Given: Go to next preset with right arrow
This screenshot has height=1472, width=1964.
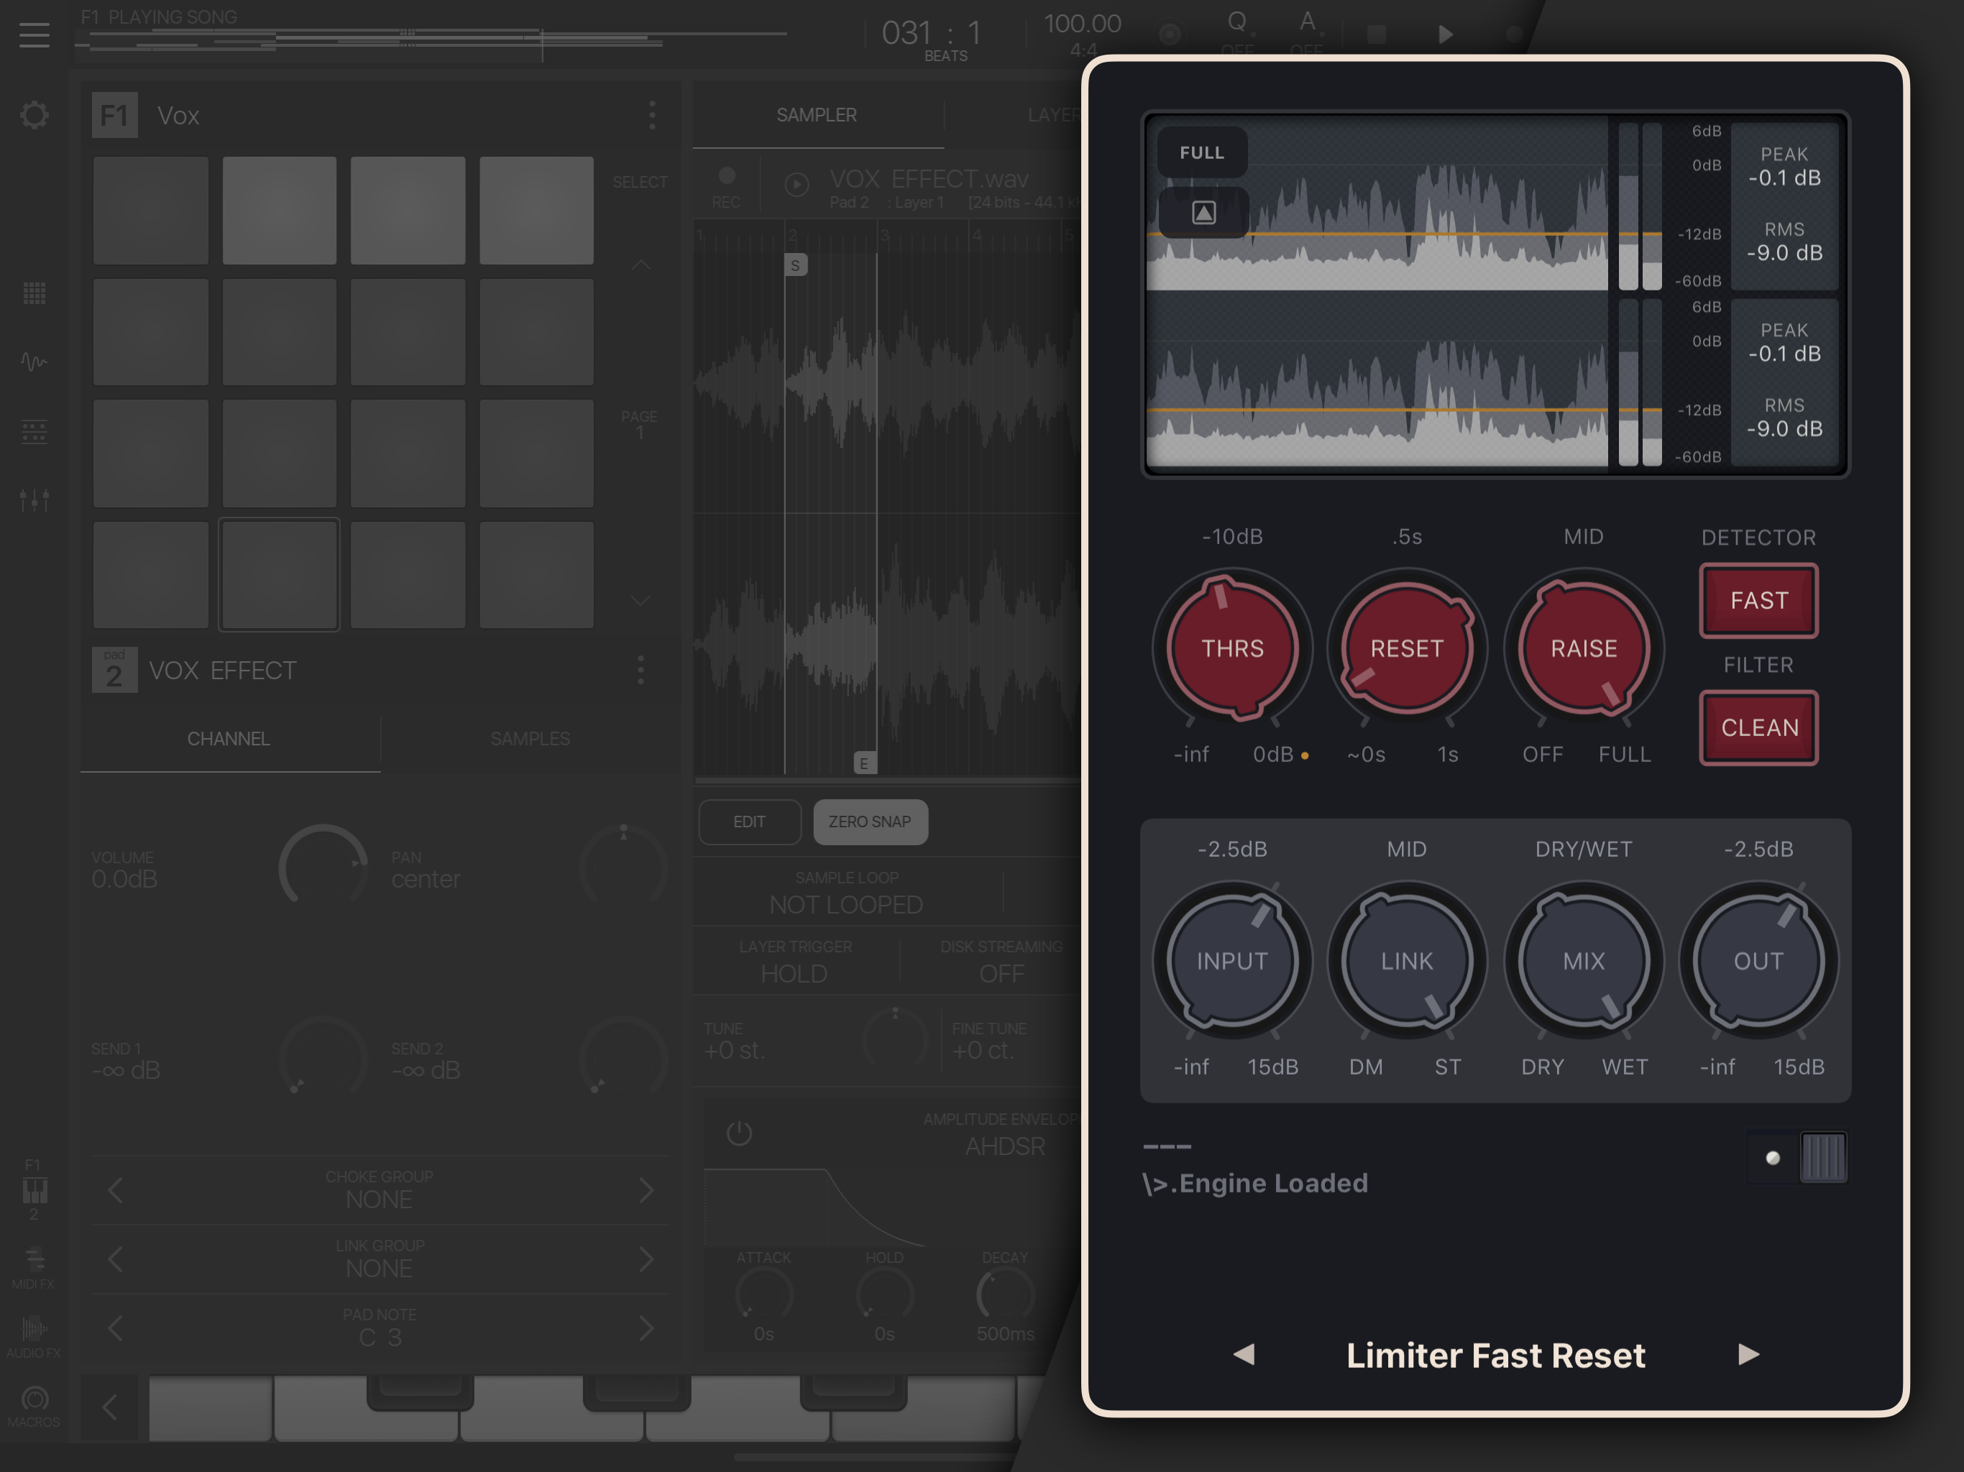Looking at the screenshot, I should [x=1748, y=1355].
